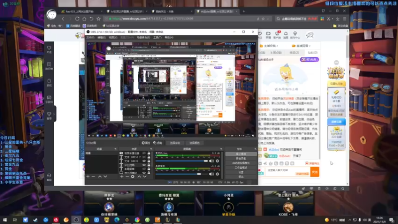Click the orange 发送 chat send button

click(x=314, y=172)
